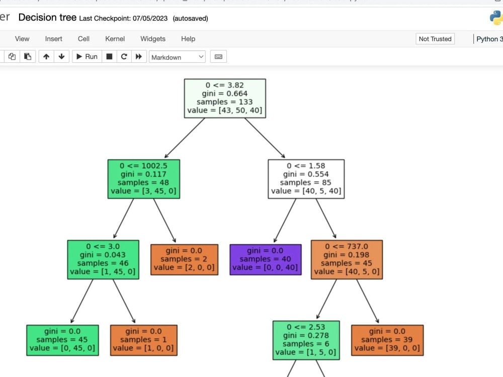Open the Help menu
Screen dimensions: 503x377
coord(188,39)
